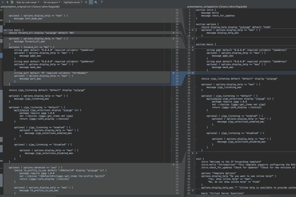Jump to previous difference arrow
The image size is (296, 197).
pos(2,2)
